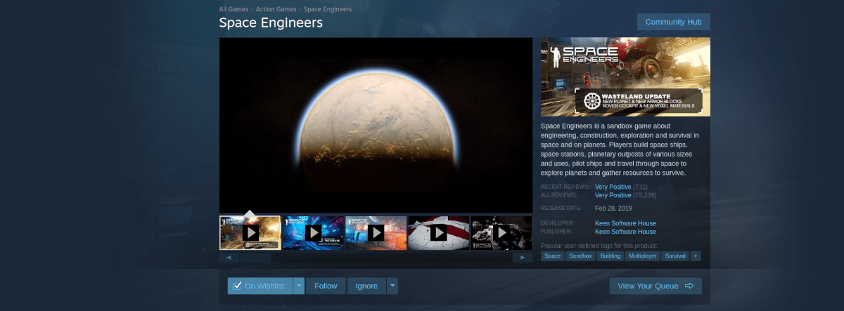This screenshot has width=844, height=311.
Task: Open the Community Hub
Action: point(673,22)
